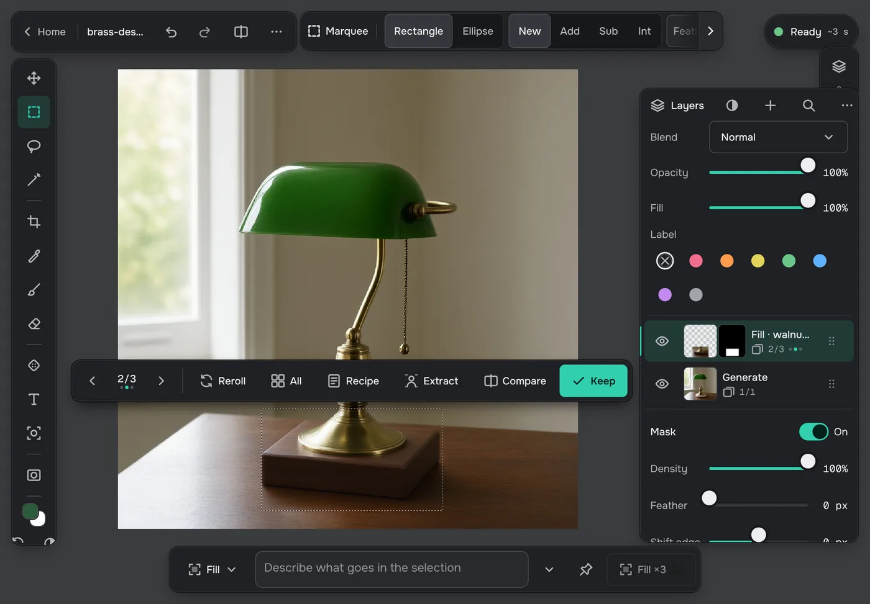Select the Brush tool
Viewport: 870px width, 604px height.
click(x=34, y=290)
